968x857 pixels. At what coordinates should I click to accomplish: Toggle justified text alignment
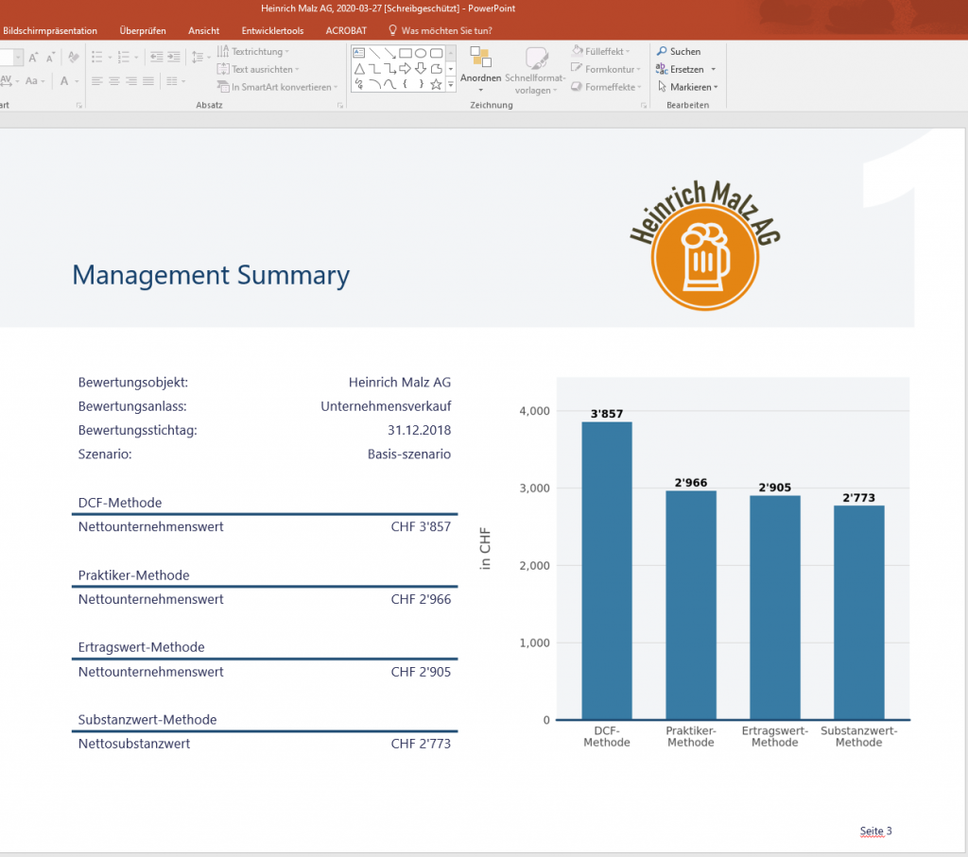coord(148,81)
